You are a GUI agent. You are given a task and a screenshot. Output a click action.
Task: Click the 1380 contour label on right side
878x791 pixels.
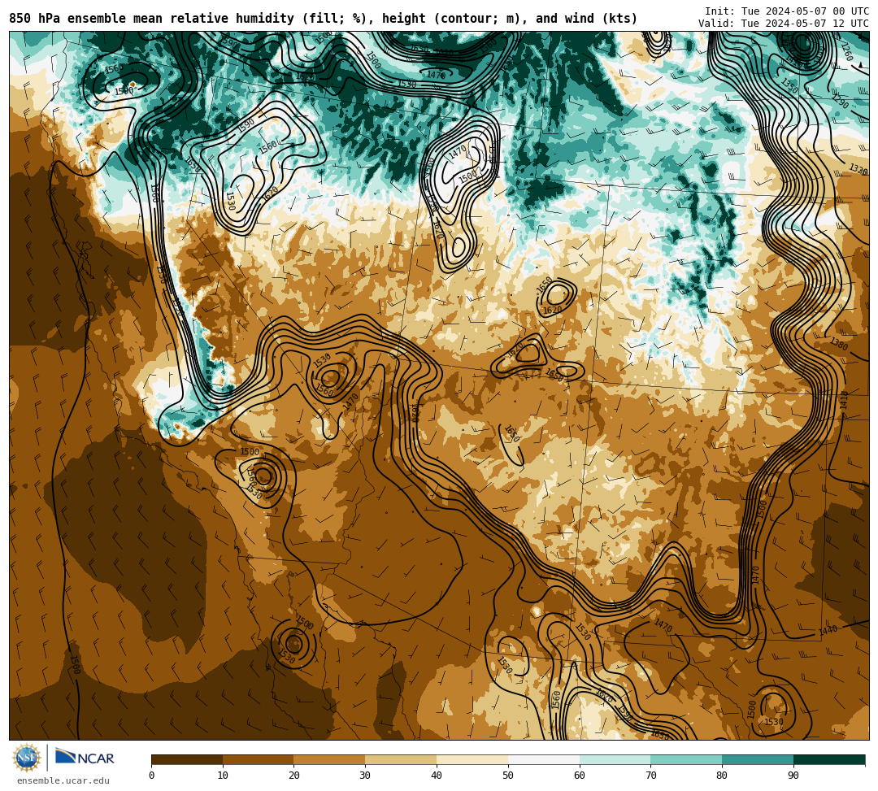pos(839,343)
